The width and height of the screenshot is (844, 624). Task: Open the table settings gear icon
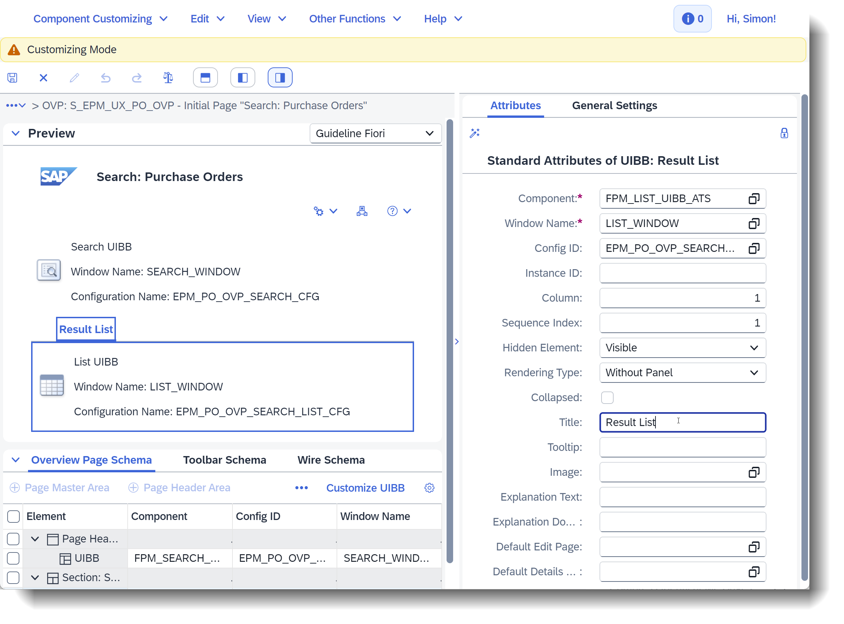pyautogui.click(x=429, y=488)
